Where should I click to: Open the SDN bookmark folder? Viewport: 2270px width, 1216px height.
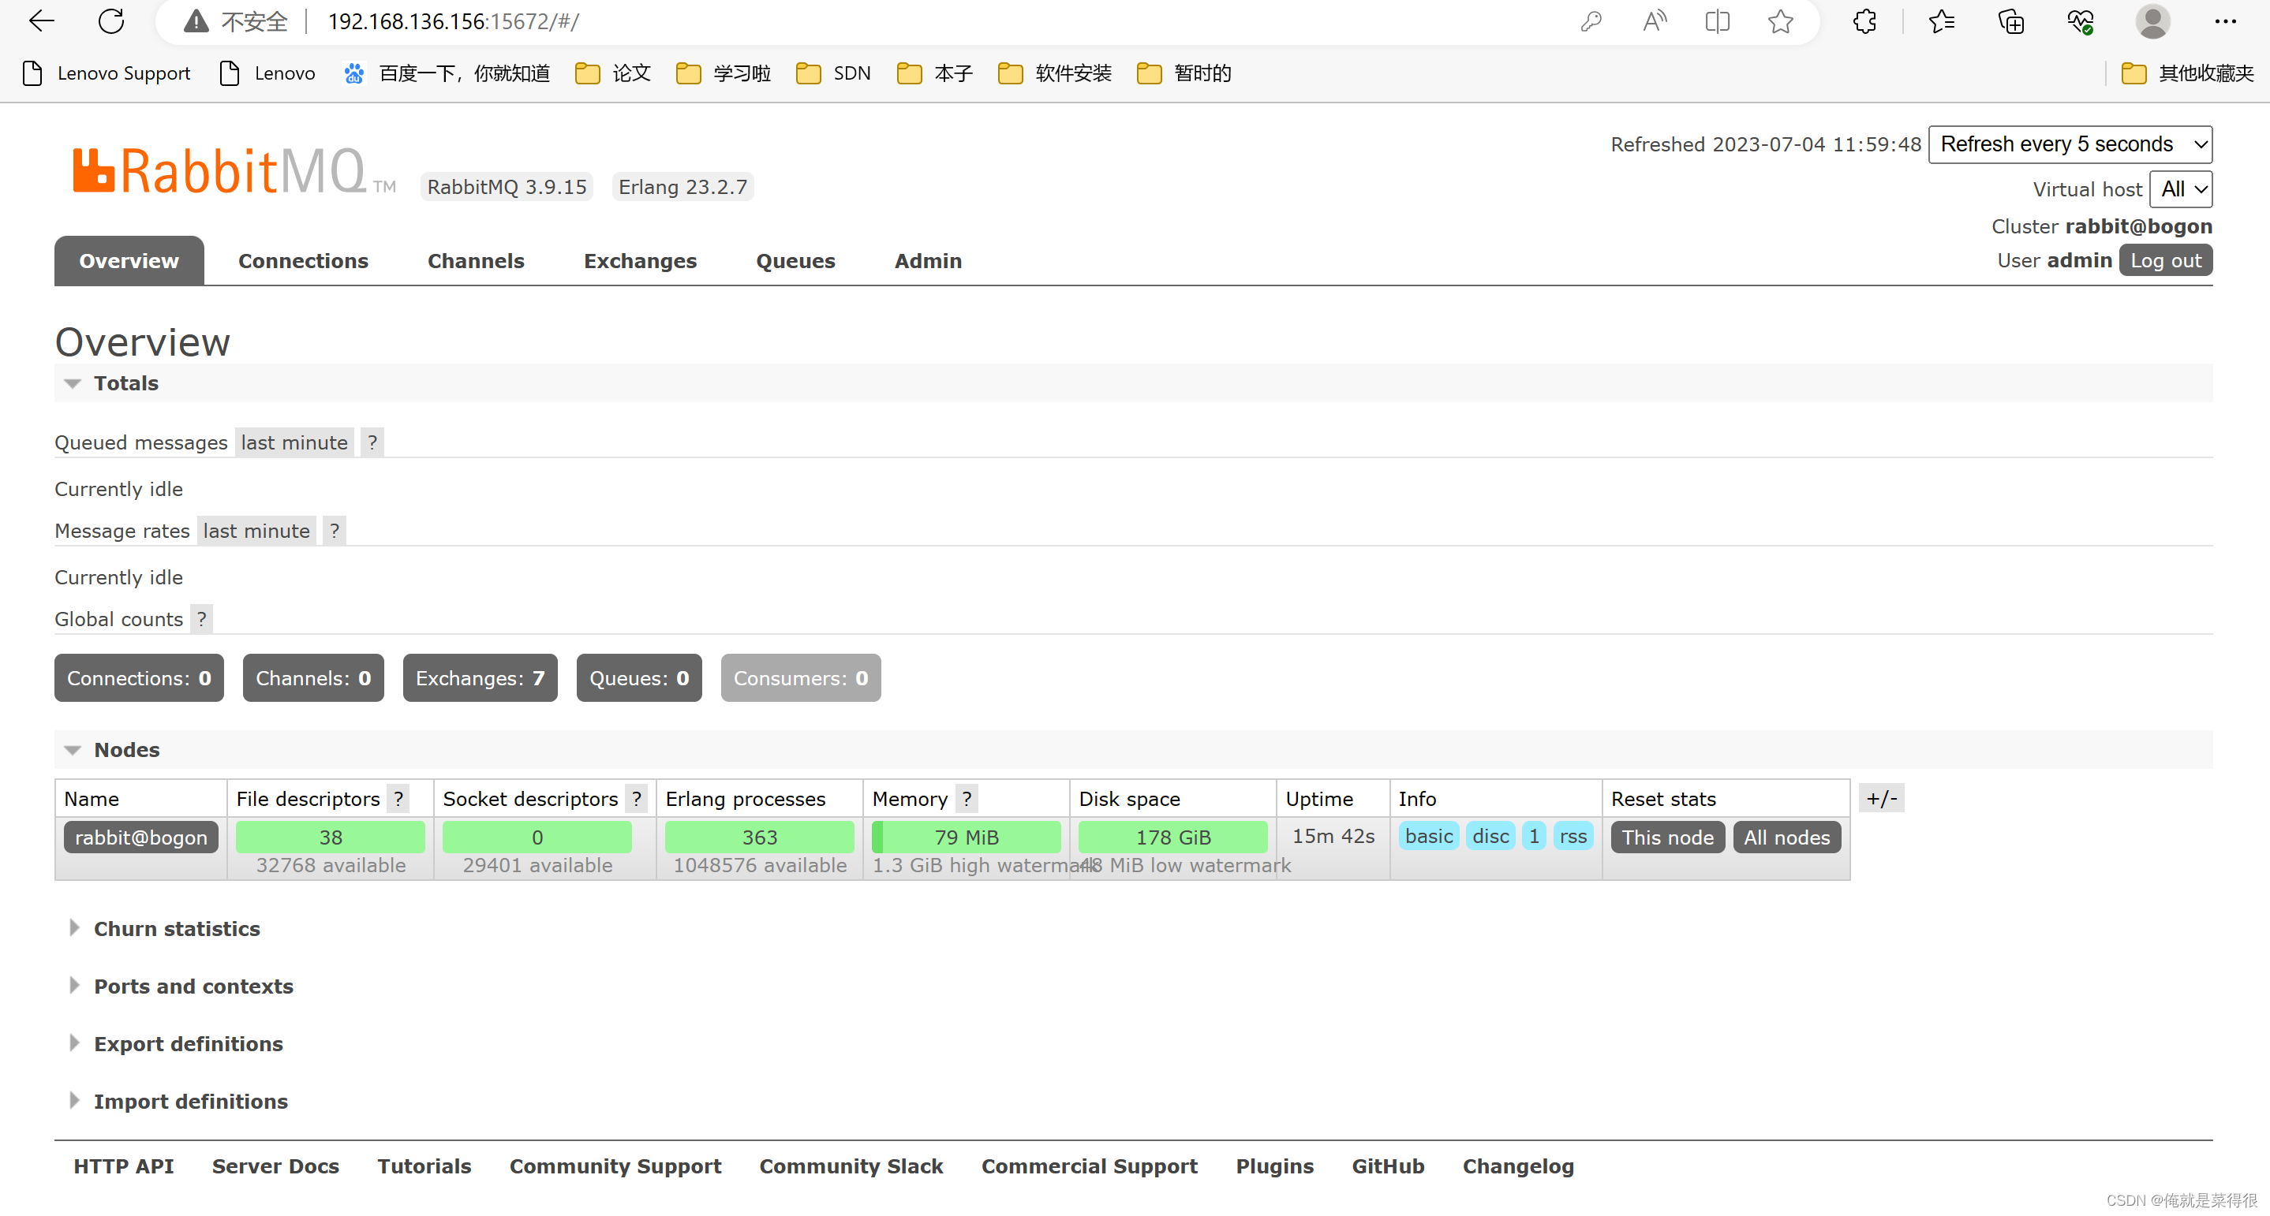[834, 73]
